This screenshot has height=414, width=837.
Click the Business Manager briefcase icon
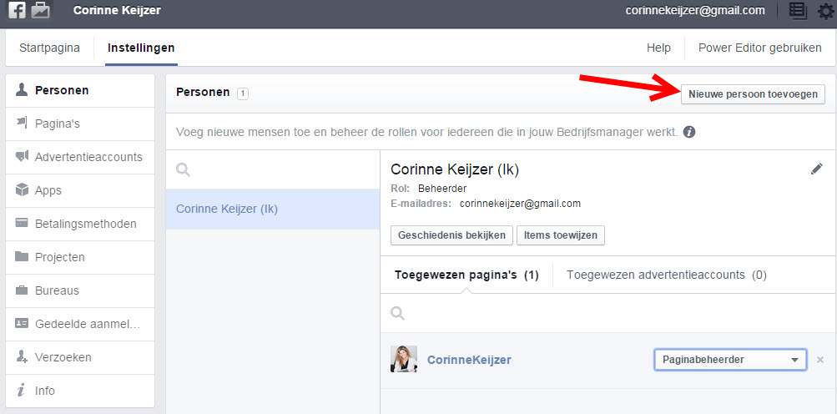tap(41, 10)
